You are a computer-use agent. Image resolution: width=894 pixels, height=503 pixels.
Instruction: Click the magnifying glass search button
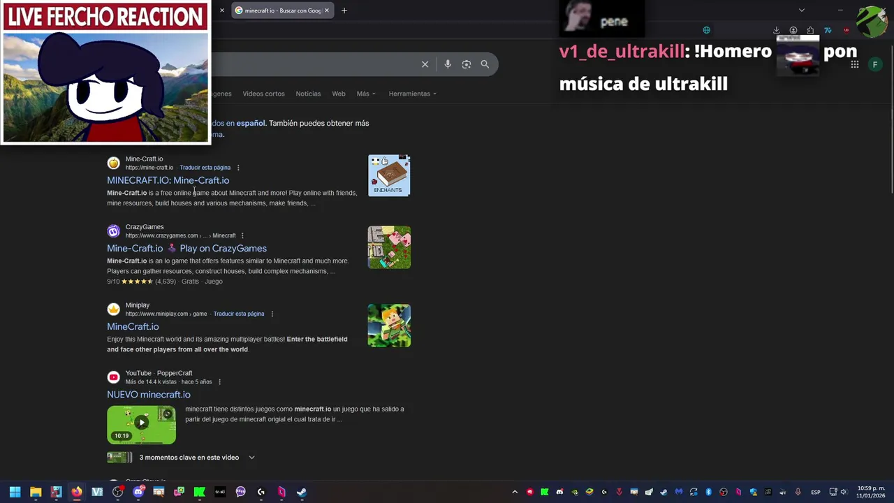point(485,64)
